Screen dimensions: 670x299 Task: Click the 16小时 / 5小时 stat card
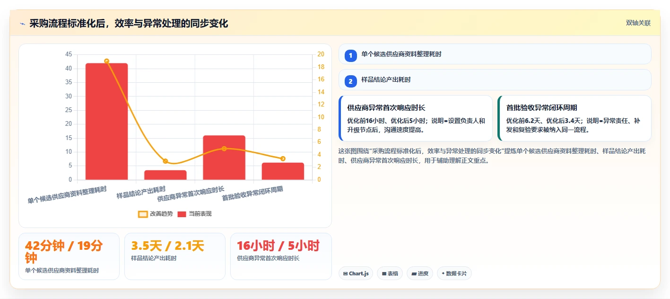(x=281, y=256)
